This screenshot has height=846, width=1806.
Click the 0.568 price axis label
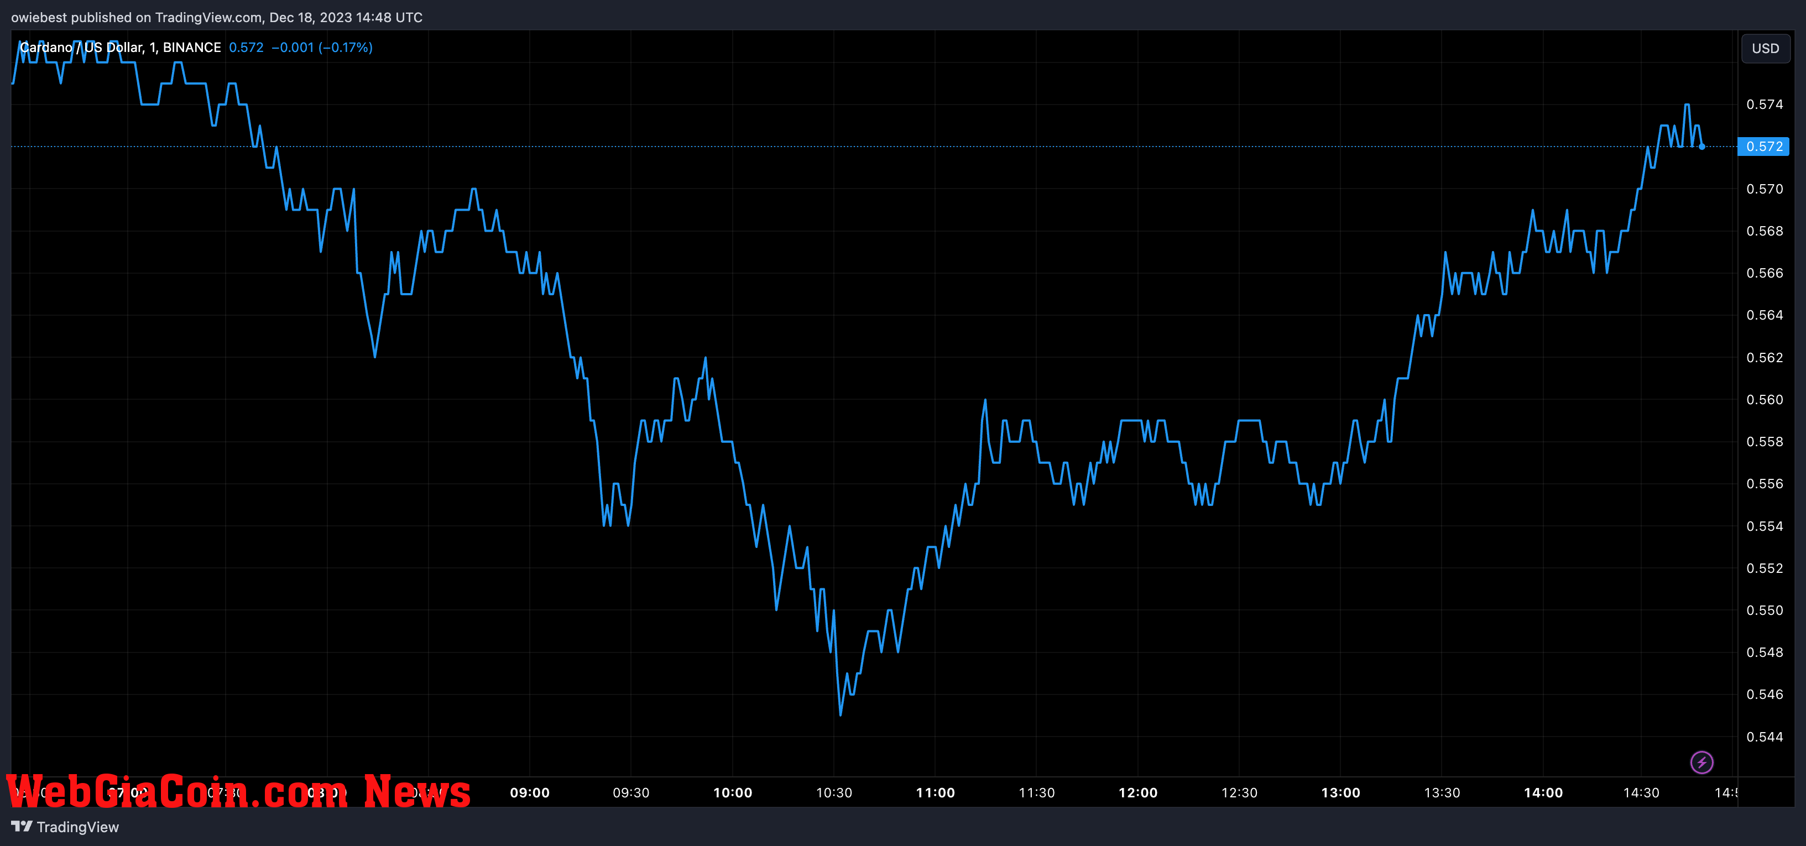tap(1765, 231)
